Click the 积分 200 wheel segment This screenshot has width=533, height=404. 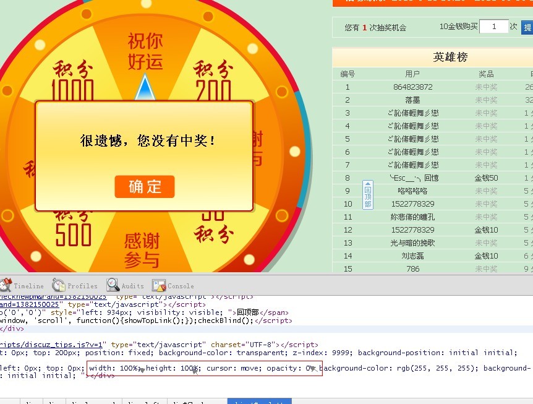(213, 80)
